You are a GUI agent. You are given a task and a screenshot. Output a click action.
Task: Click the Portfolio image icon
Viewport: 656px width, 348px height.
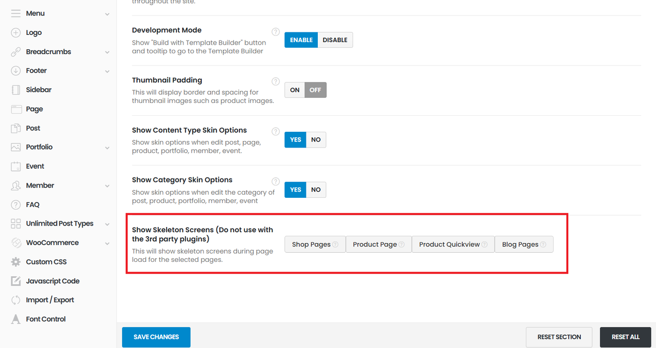16,147
